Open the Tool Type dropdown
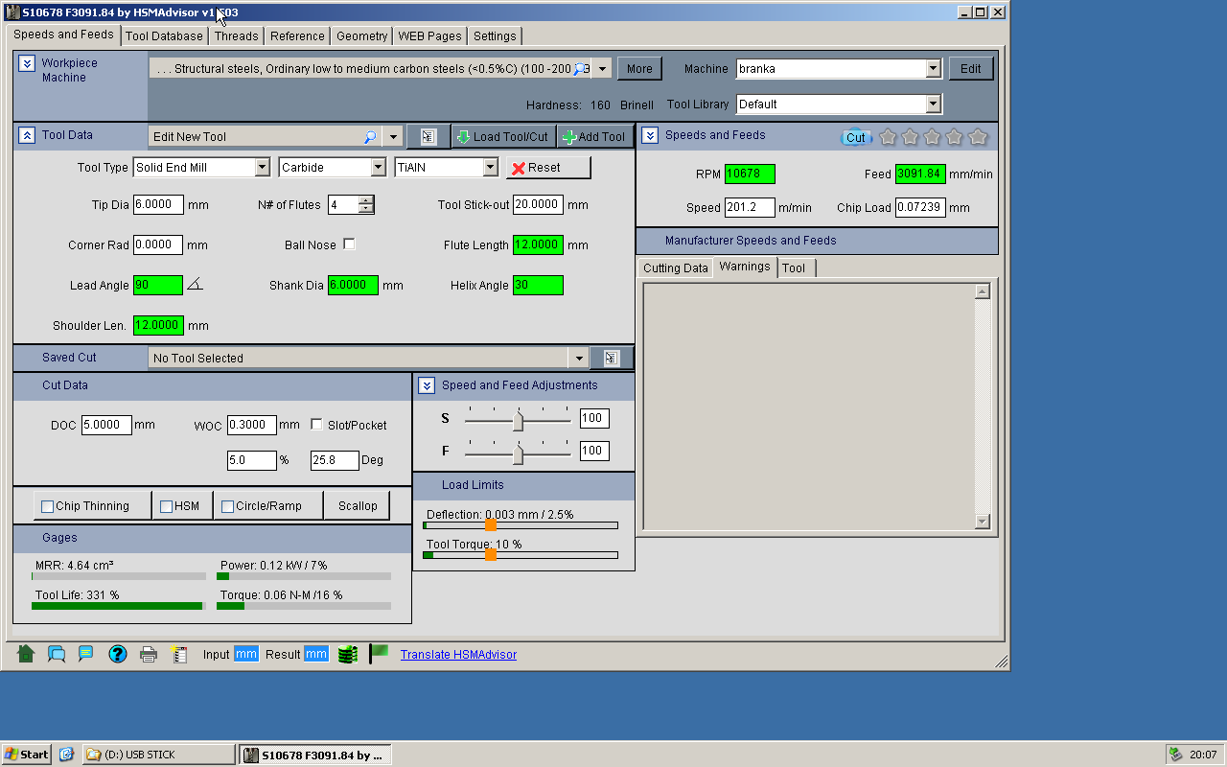 point(263,168)
